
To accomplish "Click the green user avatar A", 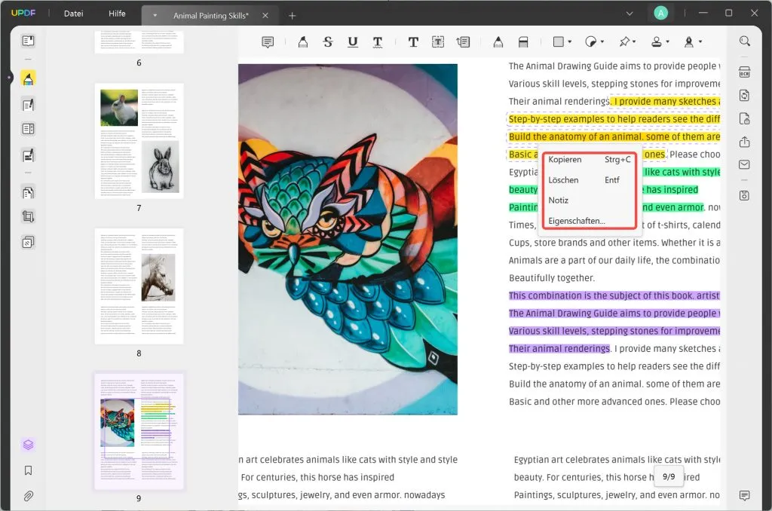I will pyautogui.click(x=661, y=13).
